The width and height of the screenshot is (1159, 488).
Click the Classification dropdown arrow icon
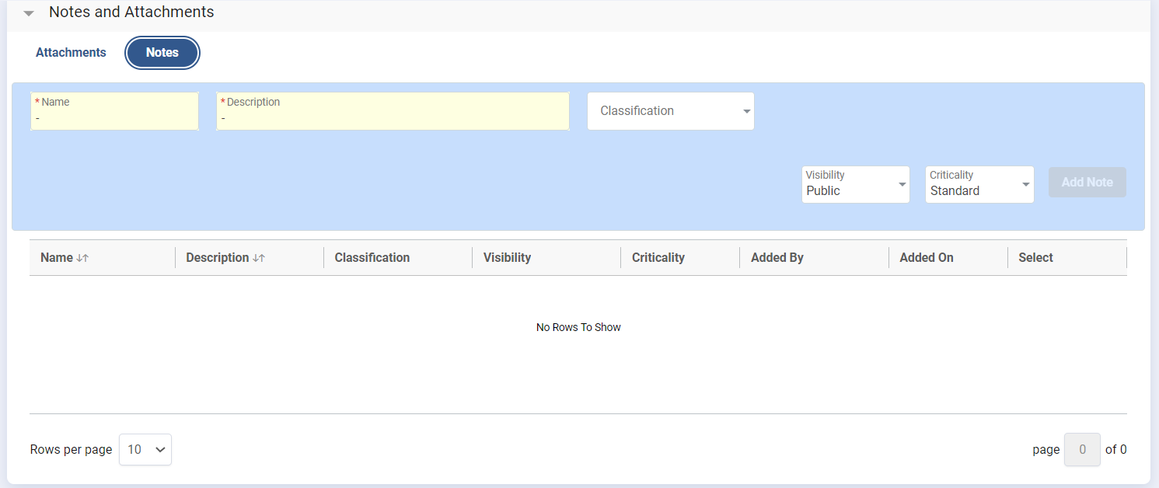[x=746, y=112]
